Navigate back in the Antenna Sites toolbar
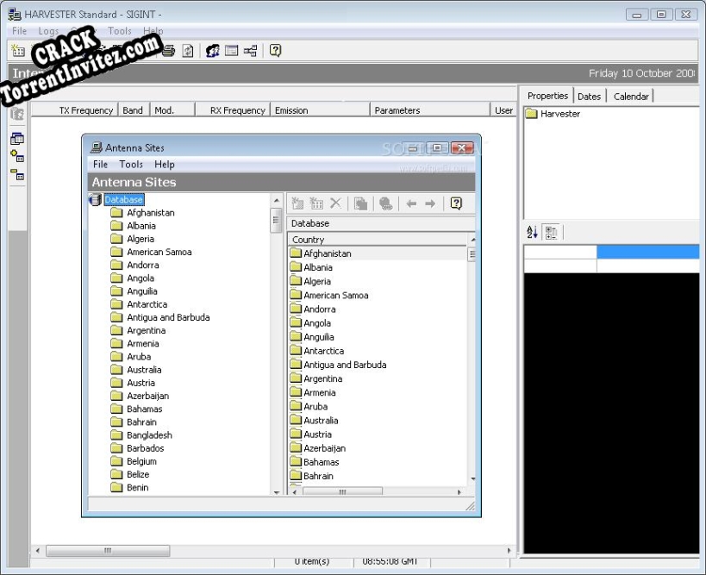 tap(411, 203)
